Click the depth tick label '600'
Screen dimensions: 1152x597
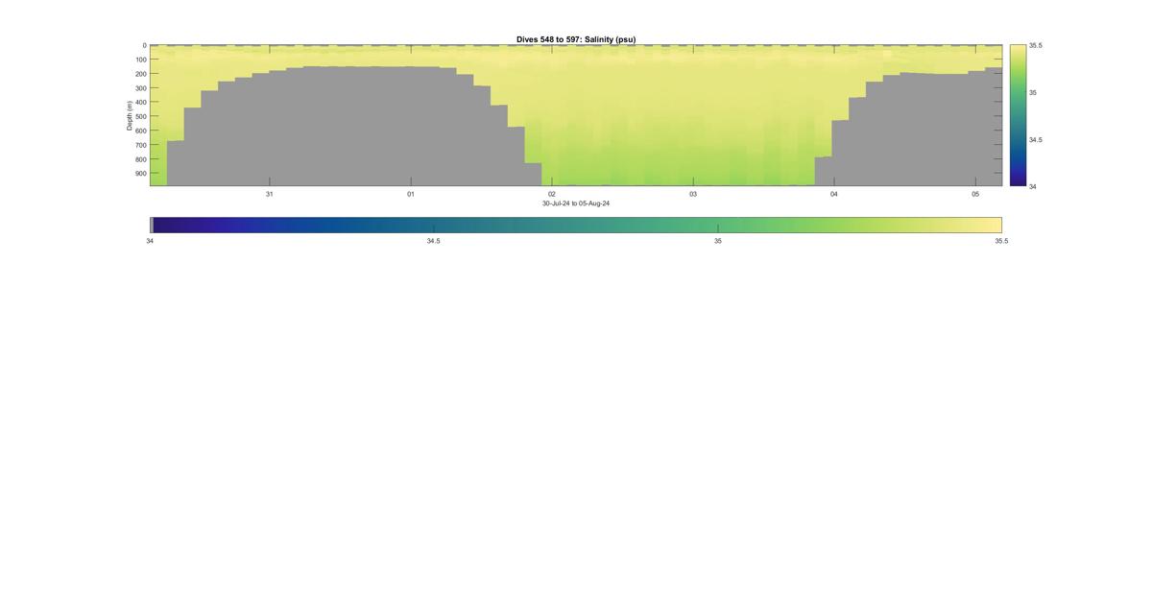click(140, 131)
